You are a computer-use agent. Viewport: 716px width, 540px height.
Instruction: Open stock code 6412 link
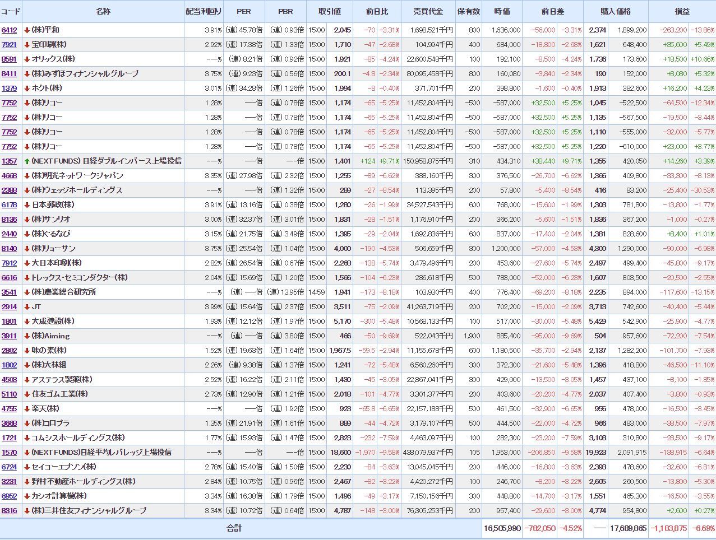point(9,30)
